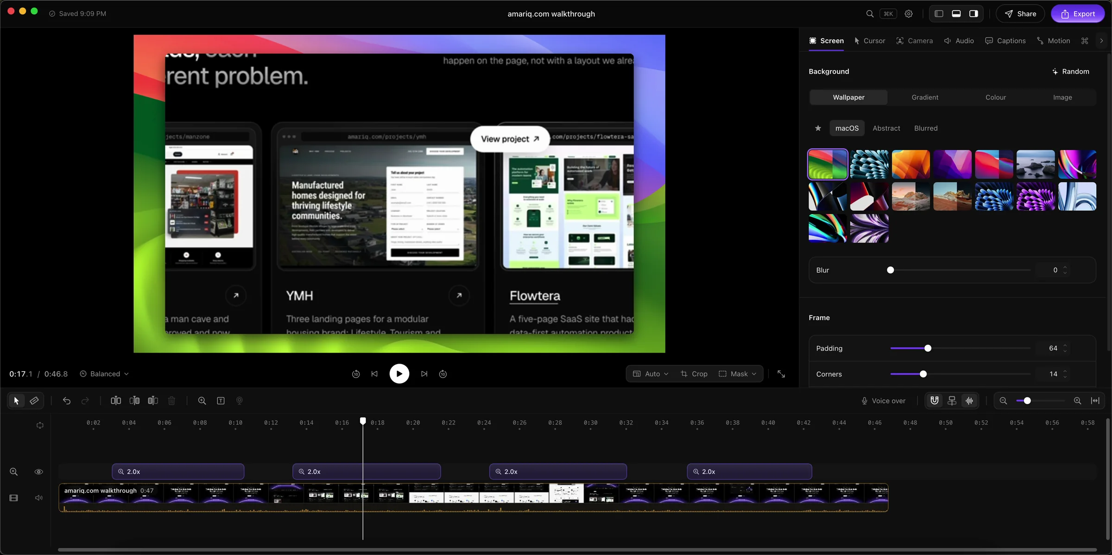The image size is (1112, 555).
Task: Enter fullscreen preview mode
Action: click(781, 374)
